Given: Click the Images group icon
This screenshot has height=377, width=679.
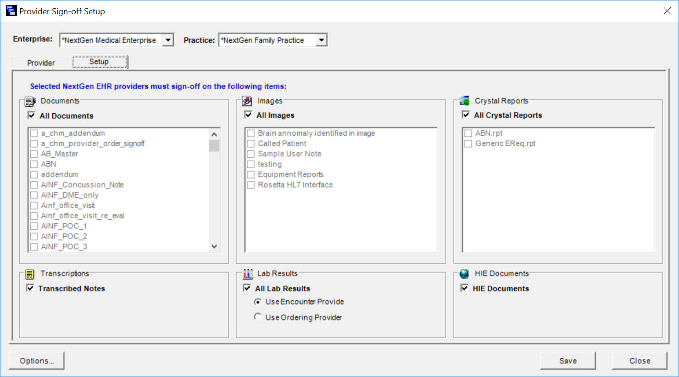Looking at the screenshot, I should click(247, 101).
